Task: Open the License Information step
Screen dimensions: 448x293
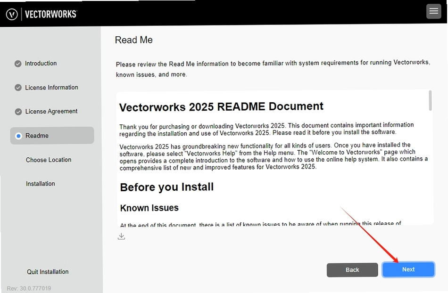Action: [51, 87]
